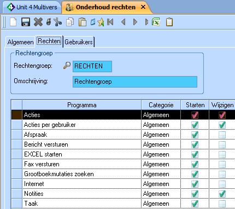Click the Cut scissors icon
Viewport: 235px width, 209px height.
tap(58, 22)
